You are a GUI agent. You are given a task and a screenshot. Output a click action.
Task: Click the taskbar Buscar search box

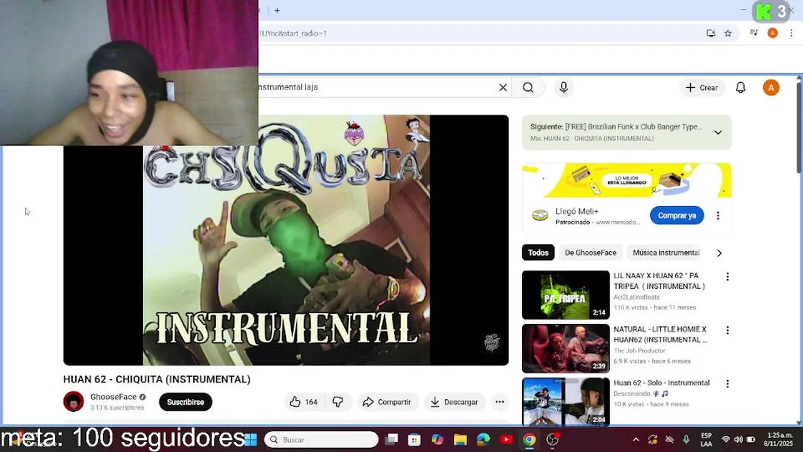point(321,439)
